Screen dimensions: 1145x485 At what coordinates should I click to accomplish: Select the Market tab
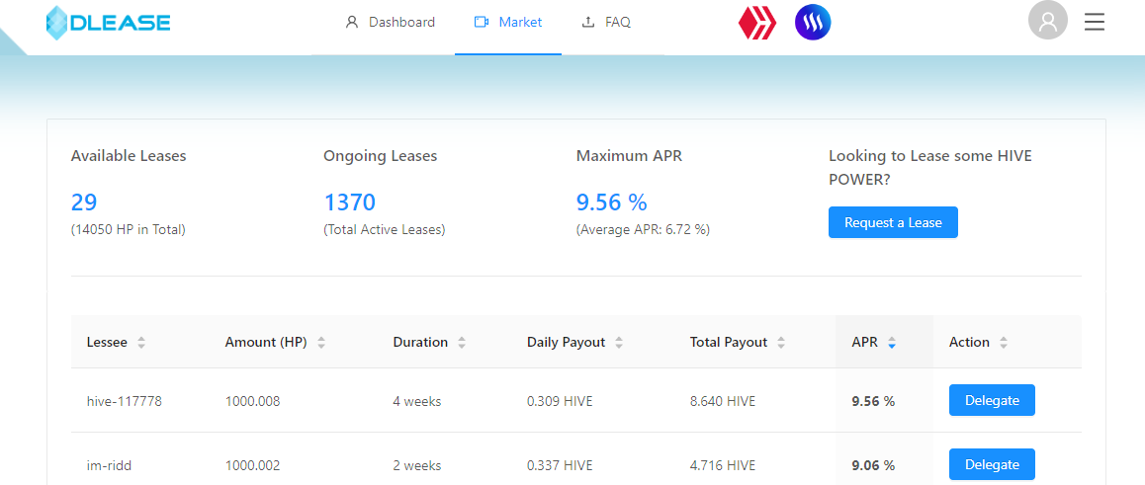click(x=508, y=22)
